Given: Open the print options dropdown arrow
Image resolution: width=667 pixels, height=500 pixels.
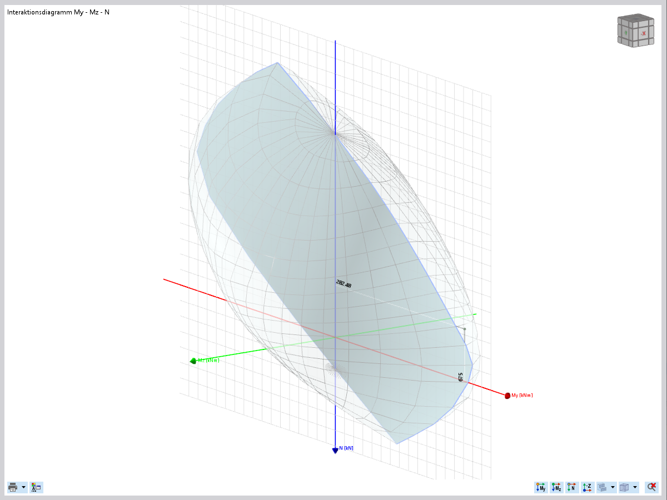Looking at the screenshot, I should coord(23,487).
